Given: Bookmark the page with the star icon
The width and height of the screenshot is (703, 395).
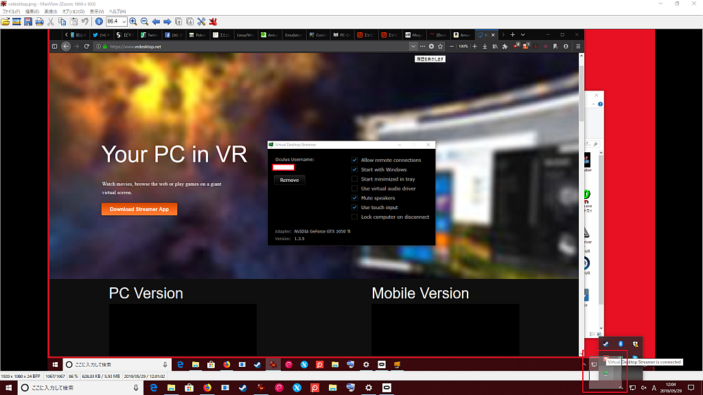Looking at the screenshot, I should click(441, 46).
